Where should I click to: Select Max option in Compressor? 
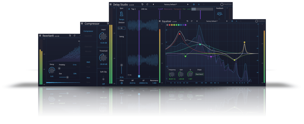coord(88,78)
